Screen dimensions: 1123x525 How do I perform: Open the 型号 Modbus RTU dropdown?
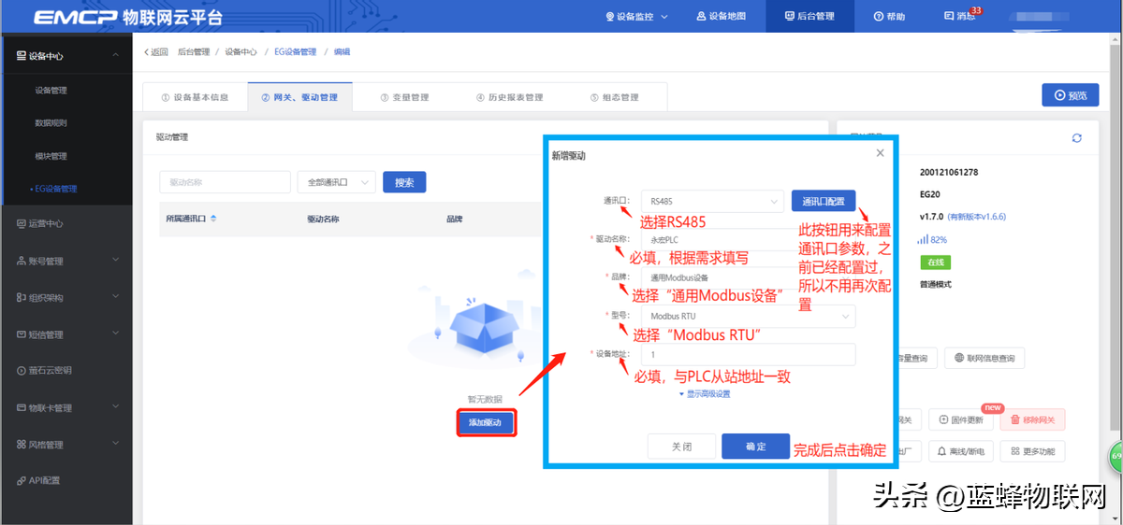[748, 317]
